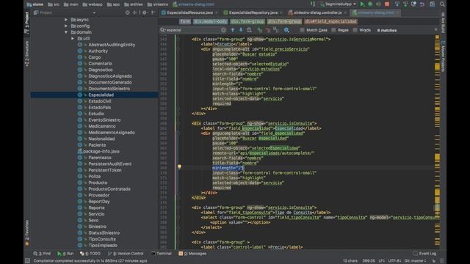The height and width of the screenshot is (264, 470).
Task: Click the webapp folder in navigation bar
Action: click(x=93, y=4)
